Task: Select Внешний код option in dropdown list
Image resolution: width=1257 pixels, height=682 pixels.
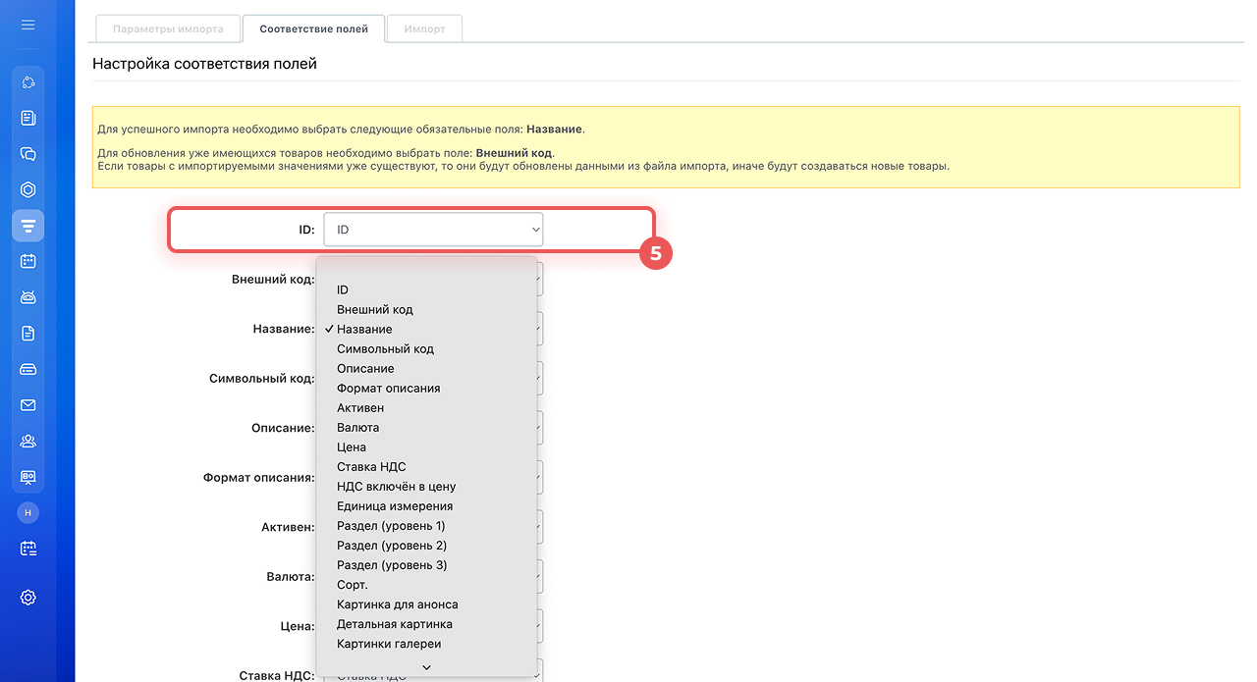Action: 375,309
